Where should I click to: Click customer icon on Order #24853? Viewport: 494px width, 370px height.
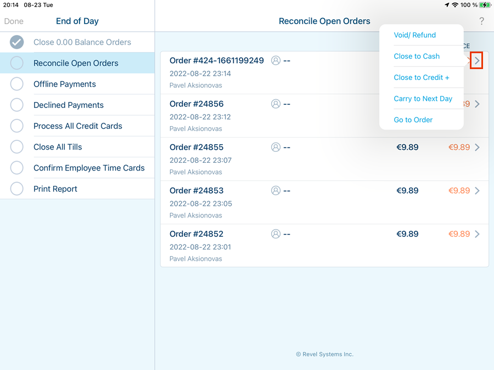click(276, 190)
